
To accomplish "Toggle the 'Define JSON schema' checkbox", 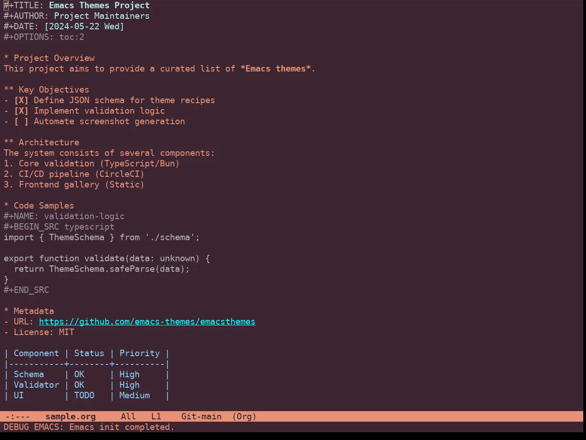I will pos(21,100).
